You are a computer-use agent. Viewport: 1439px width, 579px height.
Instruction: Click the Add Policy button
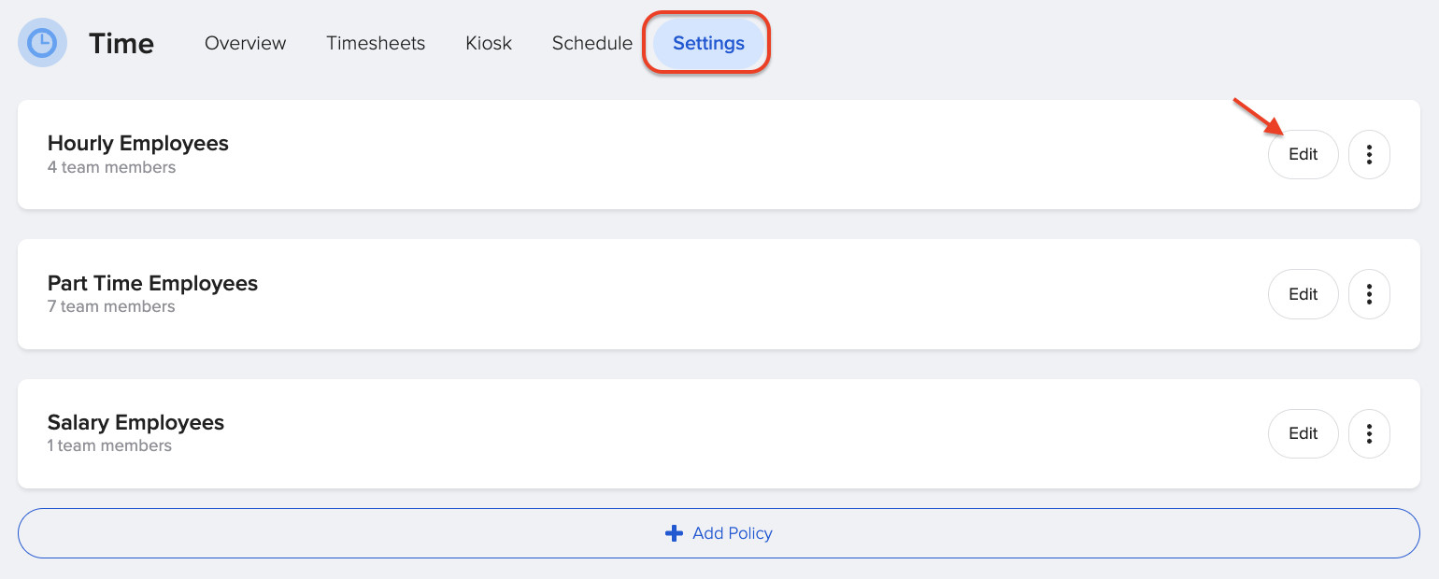pyautogui.click(x=719, y=532)
